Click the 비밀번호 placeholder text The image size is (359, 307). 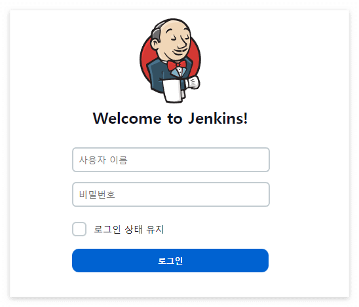pos(97,194)
